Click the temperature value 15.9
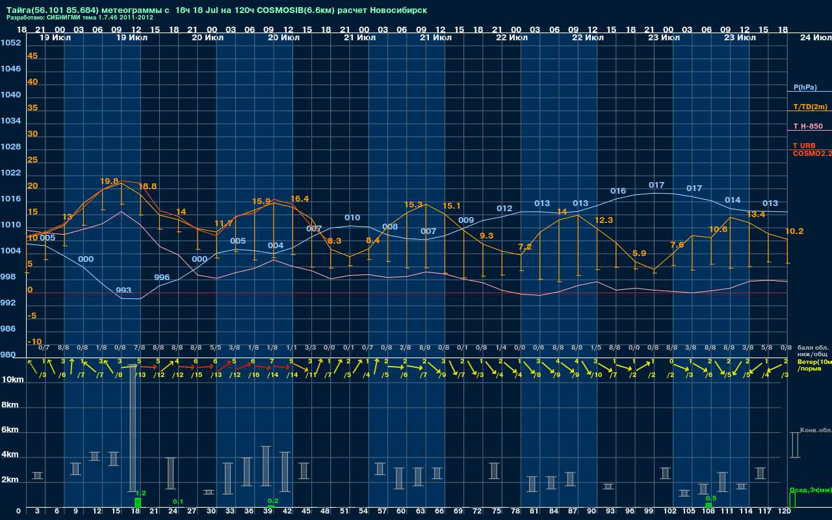Image resolution: width=832 pixels, height=520 pixels. (261, 201)
